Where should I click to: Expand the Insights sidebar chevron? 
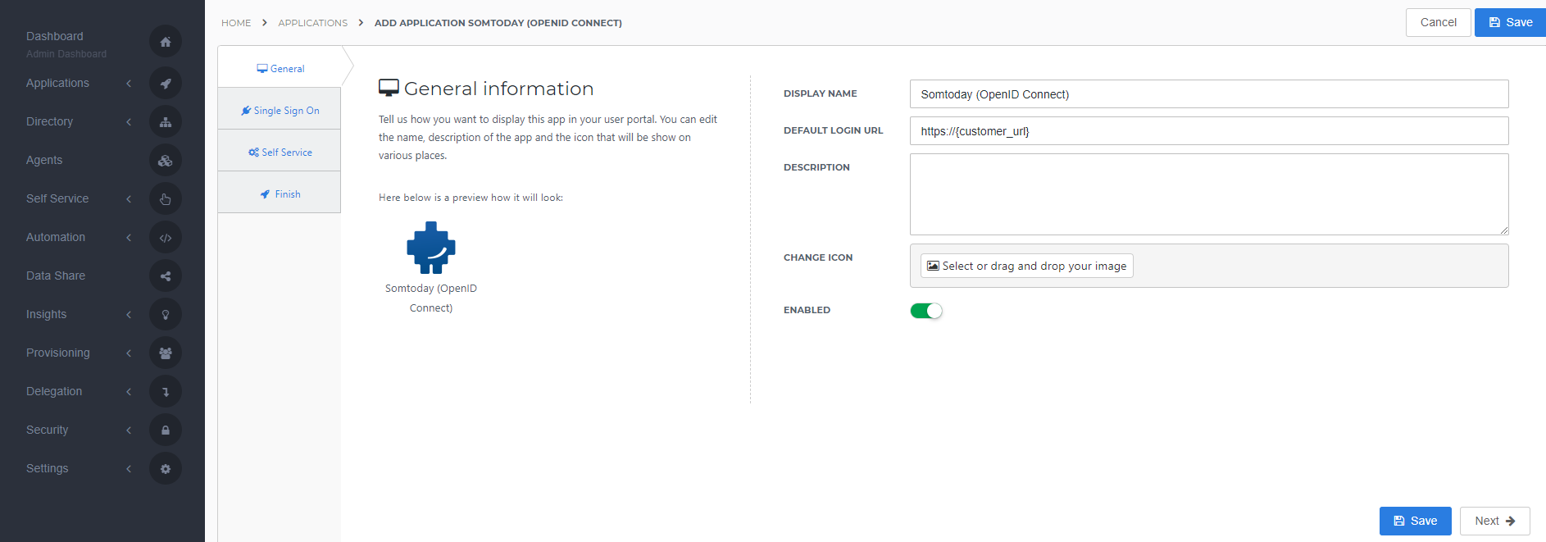pos(129,315)
